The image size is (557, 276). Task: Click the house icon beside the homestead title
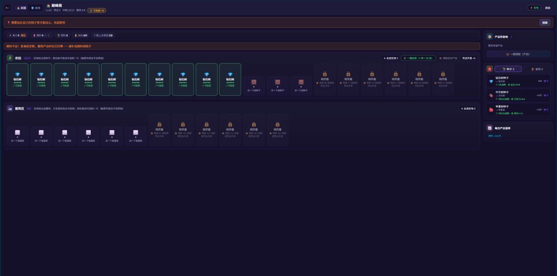[x=48, y=6]
